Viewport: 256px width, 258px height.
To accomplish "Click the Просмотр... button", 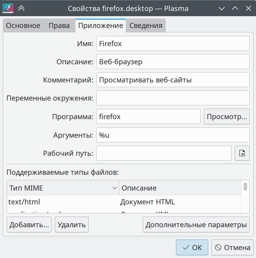I will coord(227,116).
